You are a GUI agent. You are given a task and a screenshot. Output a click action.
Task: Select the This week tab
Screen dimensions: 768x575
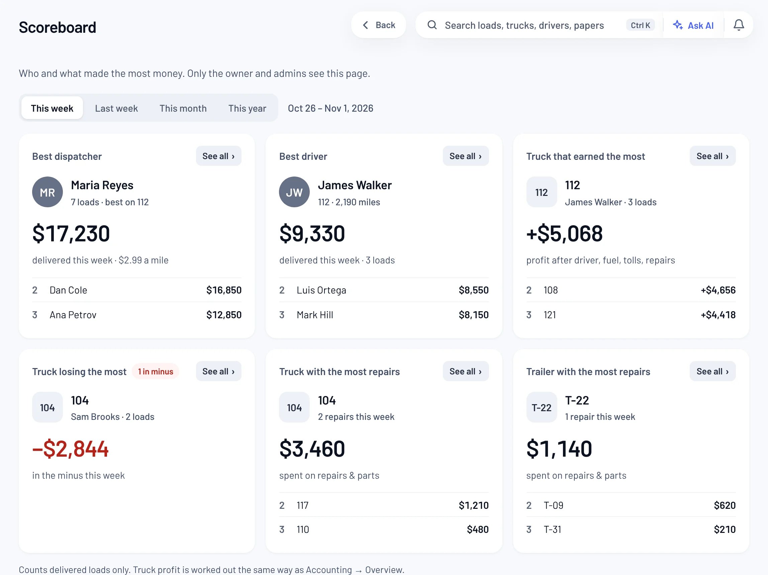click(52, 108)
